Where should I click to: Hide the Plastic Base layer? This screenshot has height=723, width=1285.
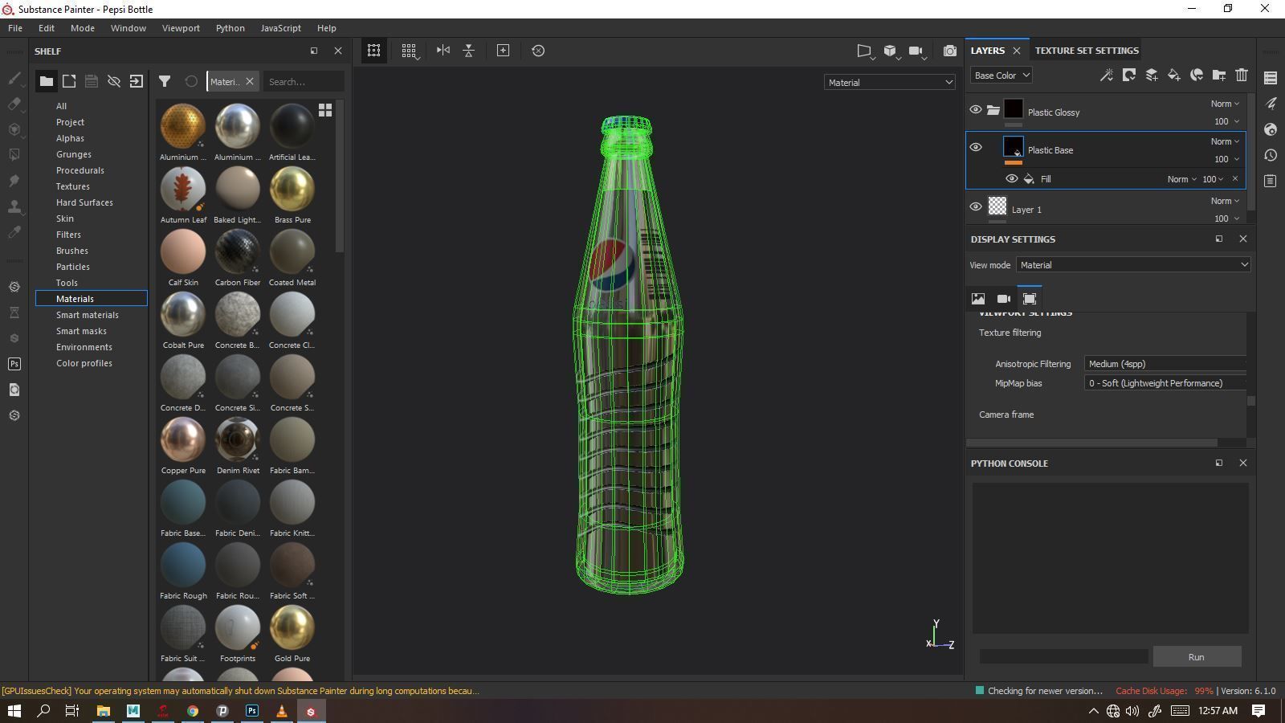click(x=976, y=147)
